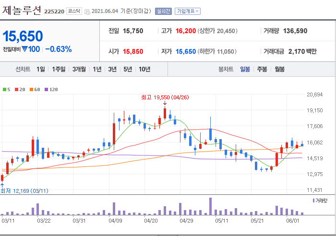Image resolution: width=336 pixels, height=236 pixels.
Task: Click the purple 거래량 legend swatch
Action: point(314,201)
